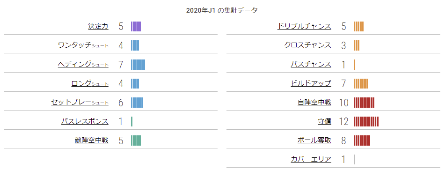Select the ロングシュート link
Screen dimensions: 445x170
click(x=90, y=83)
